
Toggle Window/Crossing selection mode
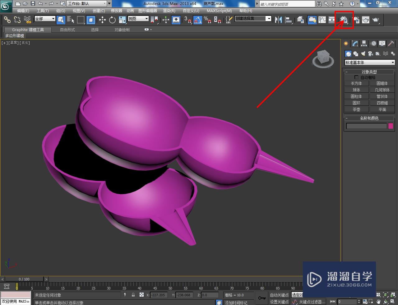(x=91, y=20)
